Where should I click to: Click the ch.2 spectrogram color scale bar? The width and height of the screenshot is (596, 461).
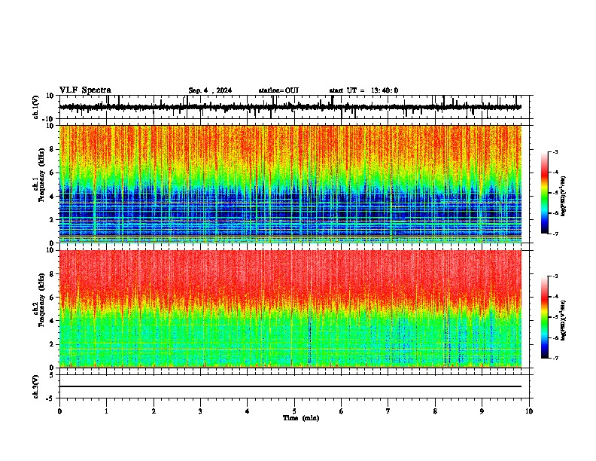544,317
